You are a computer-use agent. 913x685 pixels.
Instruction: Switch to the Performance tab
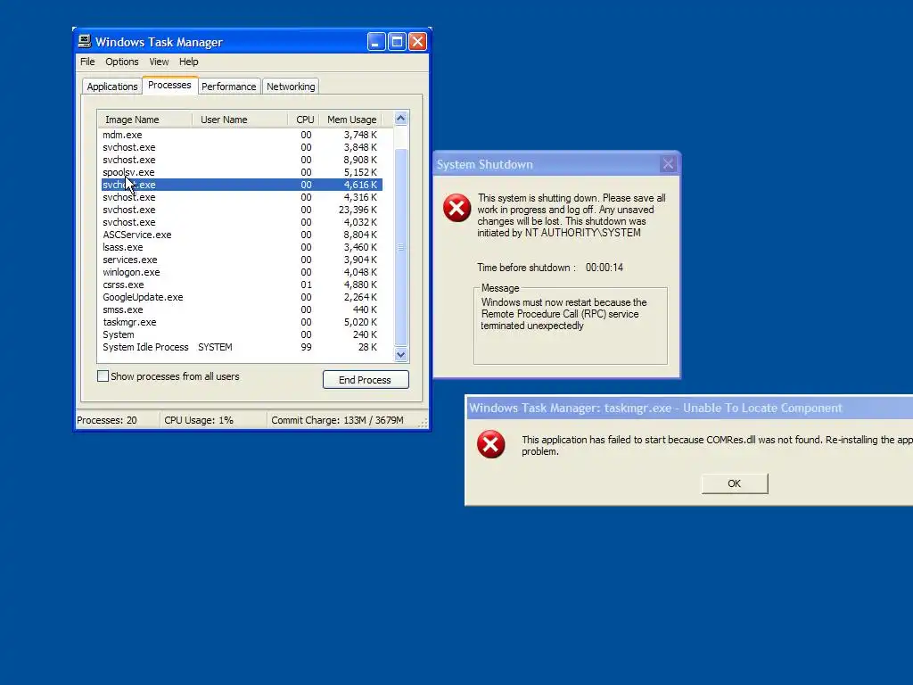point(229,87)
